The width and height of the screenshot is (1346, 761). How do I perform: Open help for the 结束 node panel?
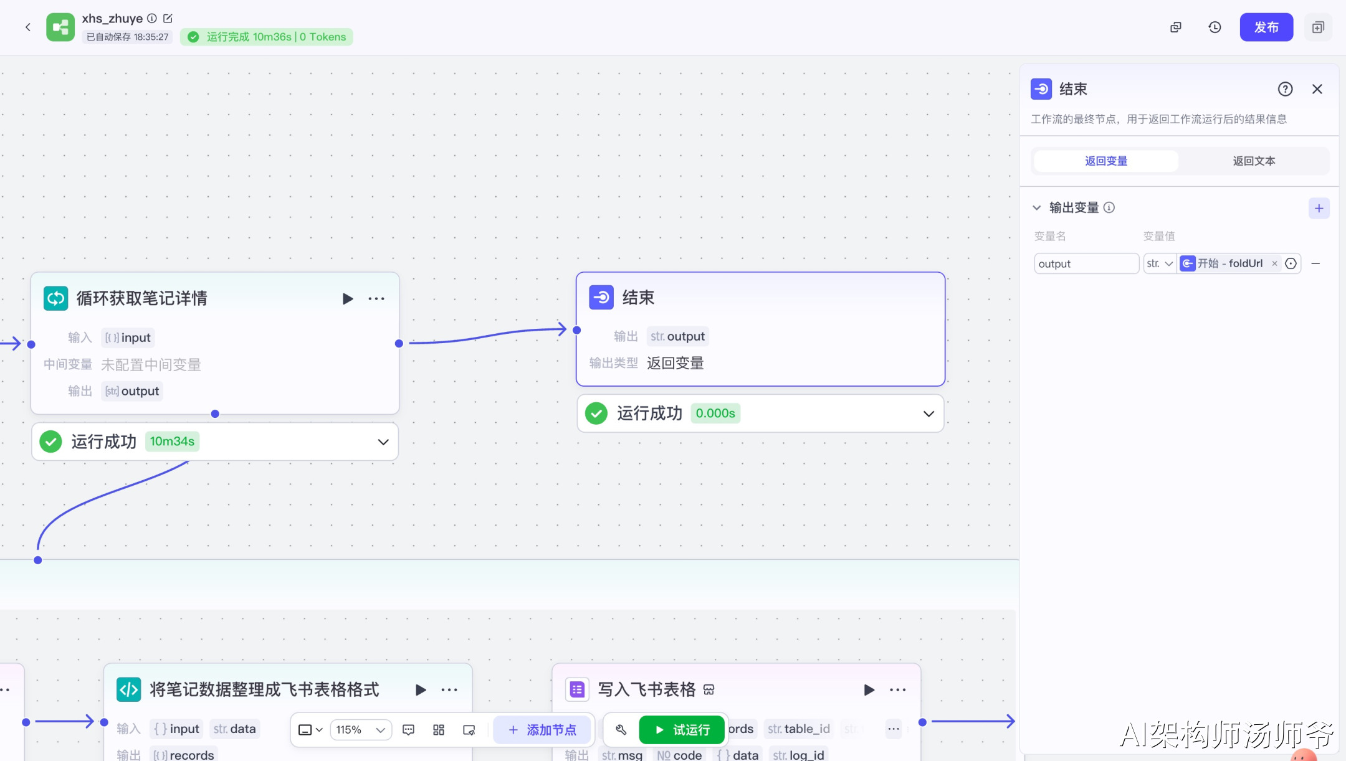click(1285, 89)
